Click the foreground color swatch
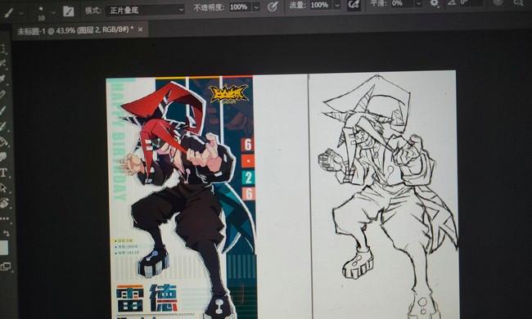Screen dimensions: 532x319 (3, 248)
